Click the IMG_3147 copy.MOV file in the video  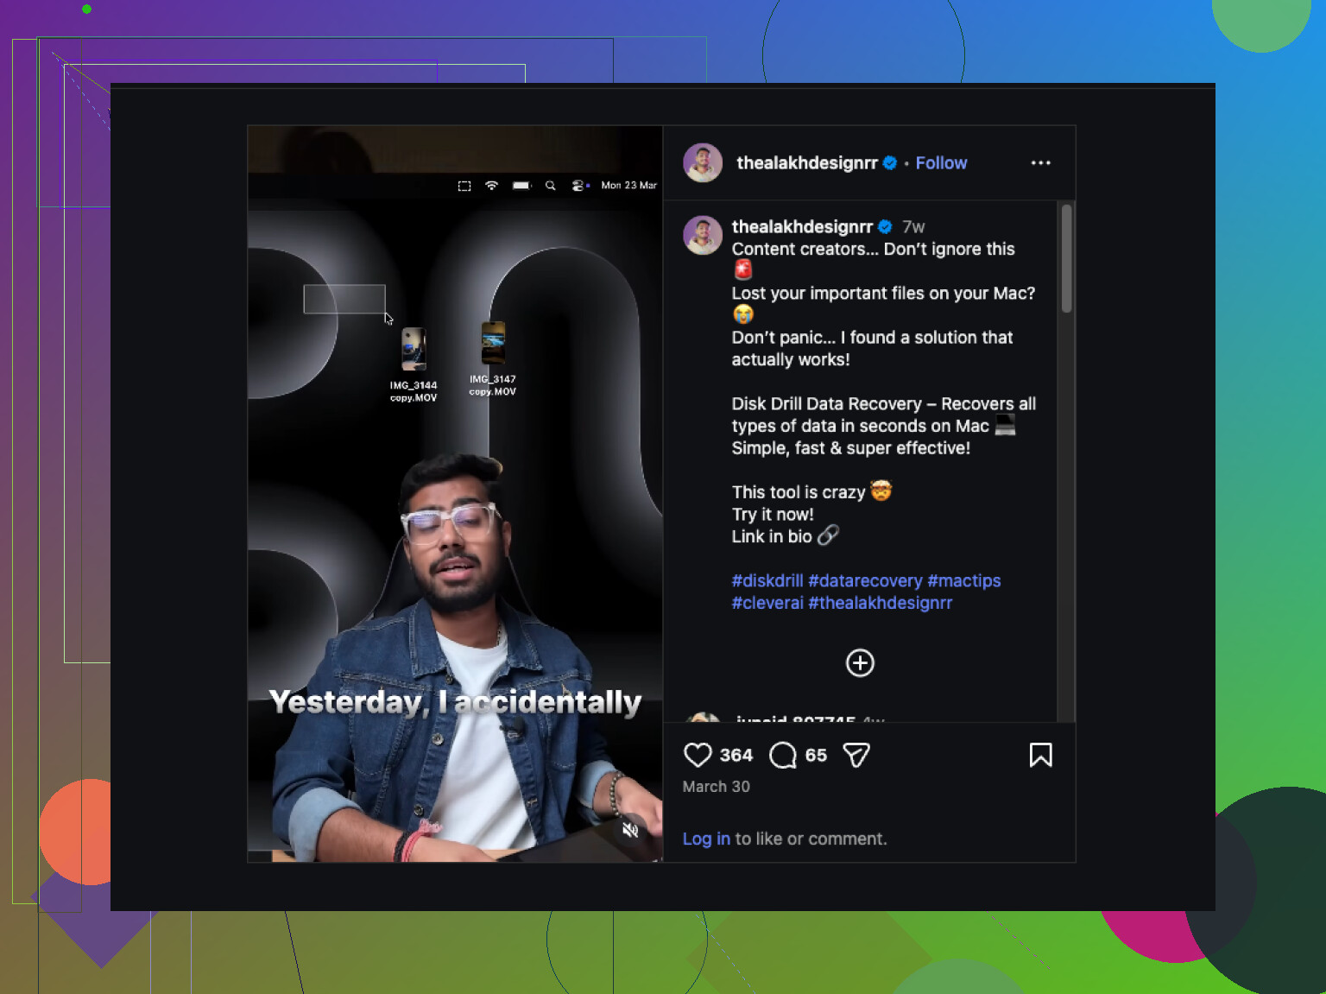(x=493, y=358)
